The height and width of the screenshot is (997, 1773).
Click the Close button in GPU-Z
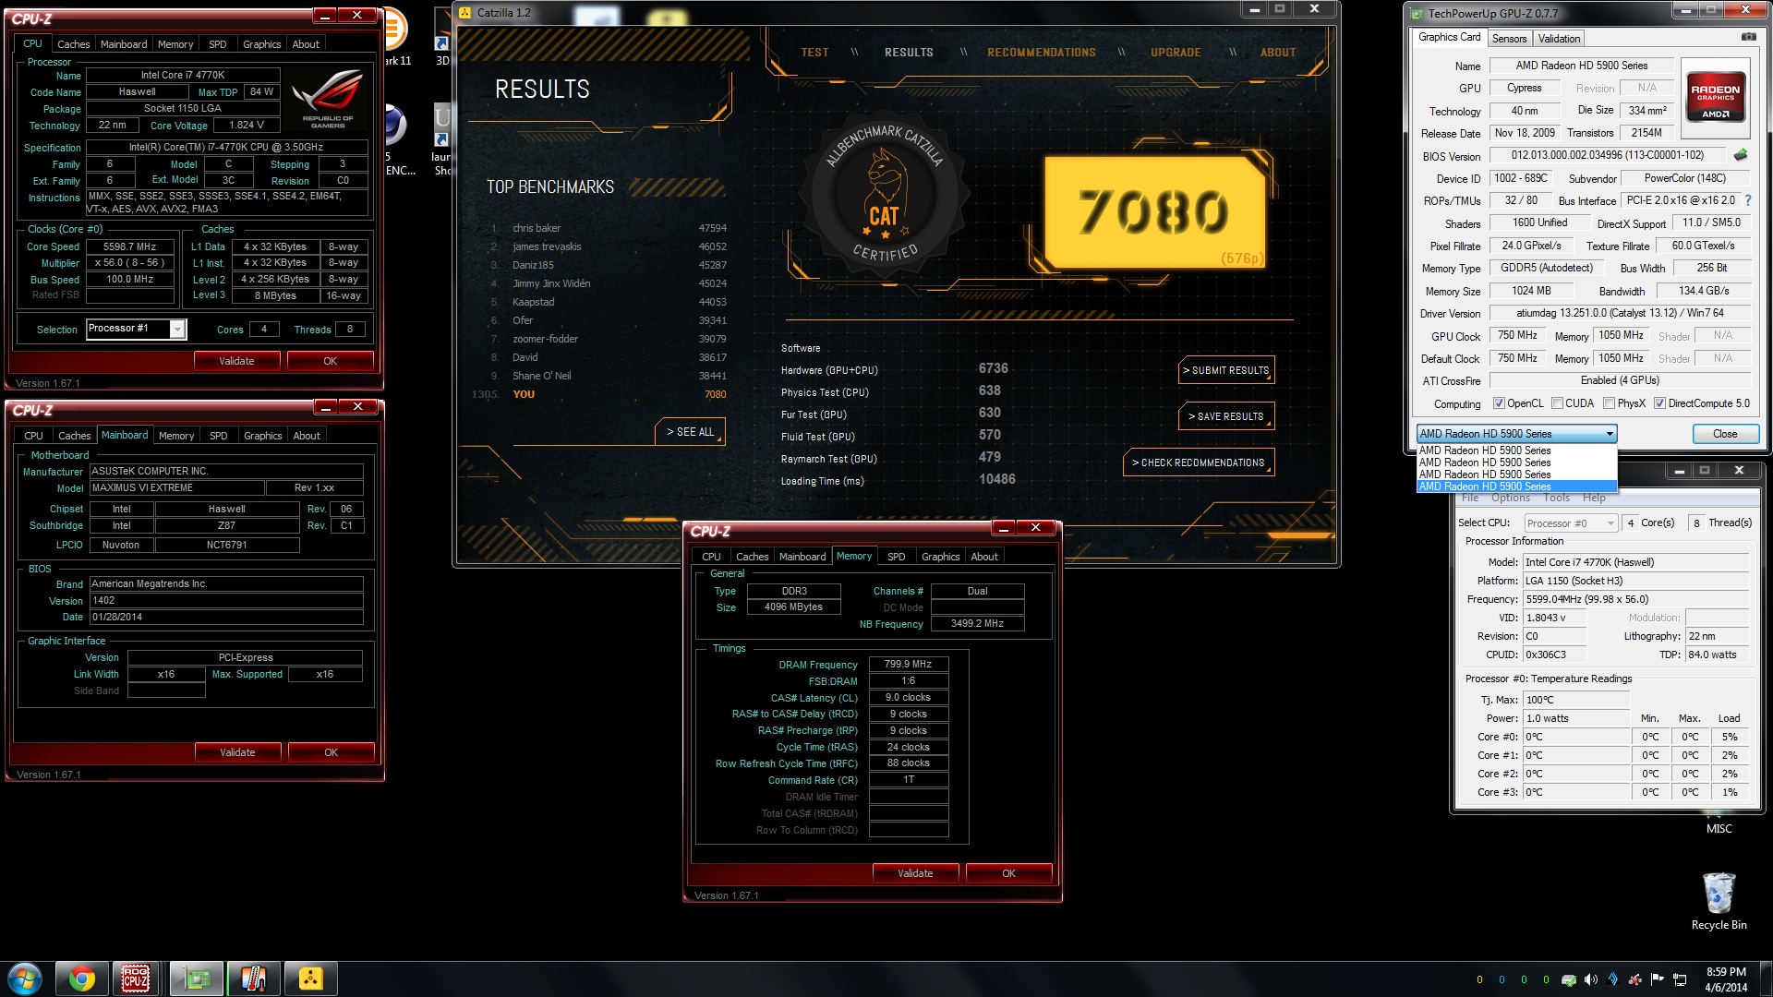[1724, 434]
